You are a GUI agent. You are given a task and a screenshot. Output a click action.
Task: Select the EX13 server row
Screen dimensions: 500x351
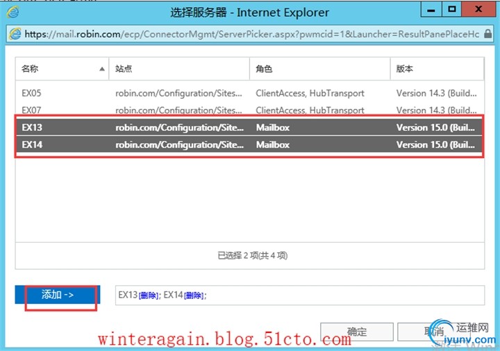(x=250, y=128)
